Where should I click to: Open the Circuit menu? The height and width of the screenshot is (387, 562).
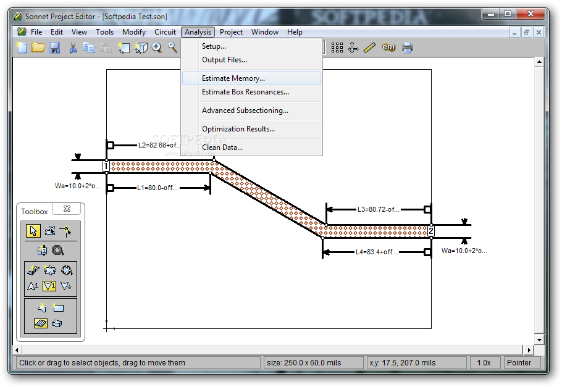(x=166, y=32)
